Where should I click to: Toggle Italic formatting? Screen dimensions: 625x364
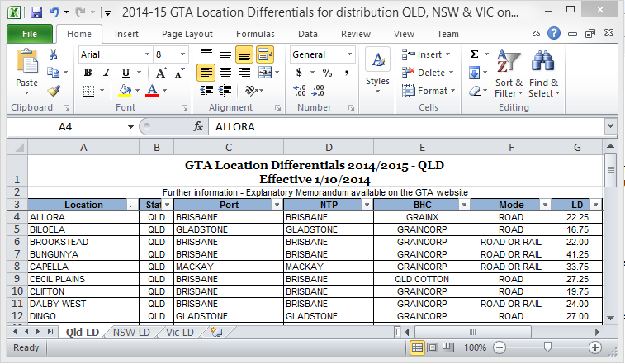pyautogui.click(x=105, y=73)
